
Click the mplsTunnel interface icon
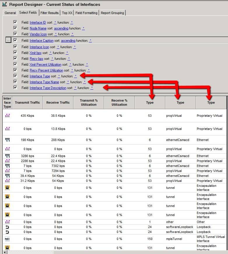click(x=7, y=239)
